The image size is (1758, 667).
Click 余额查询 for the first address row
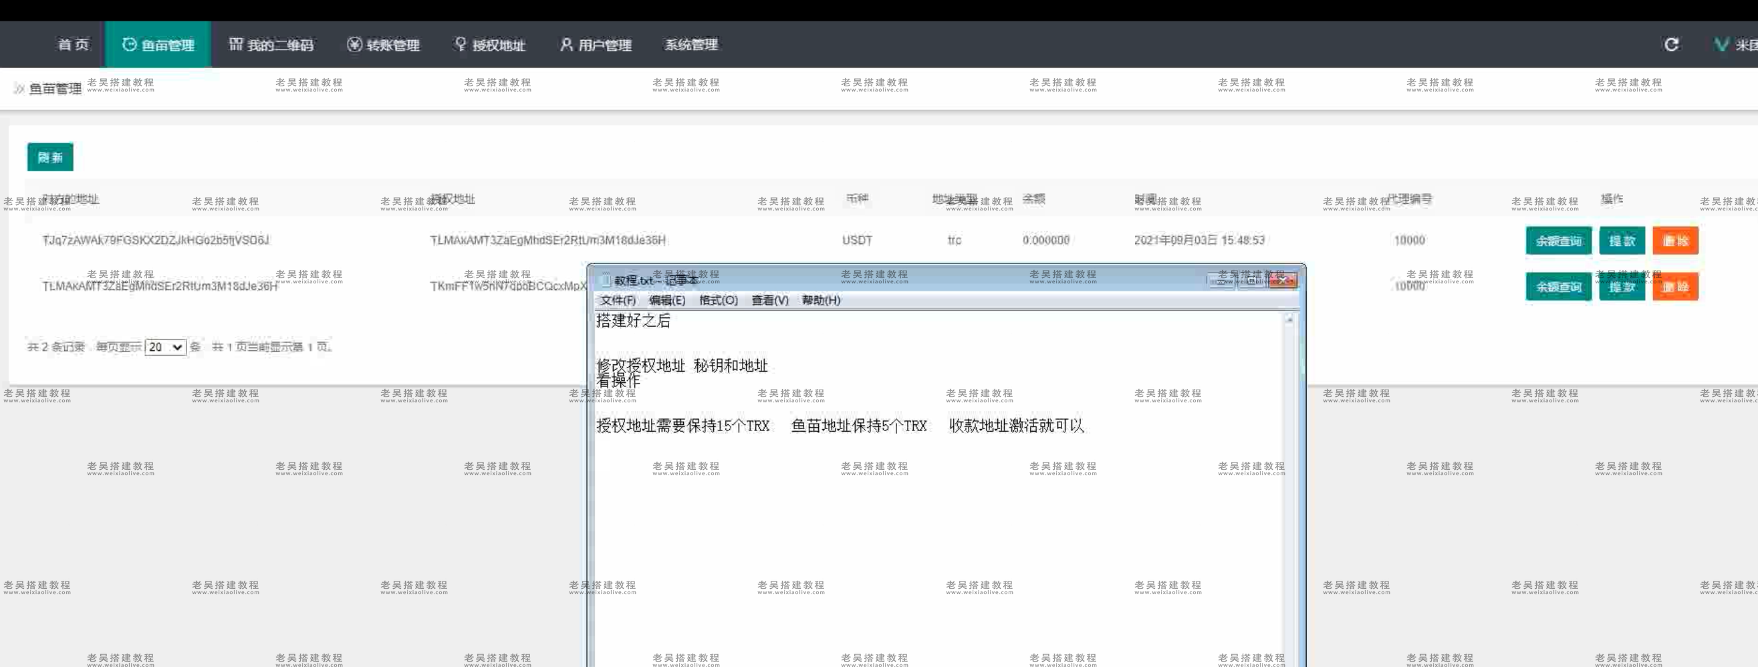pyautogui.click(x=1558, y=240)
